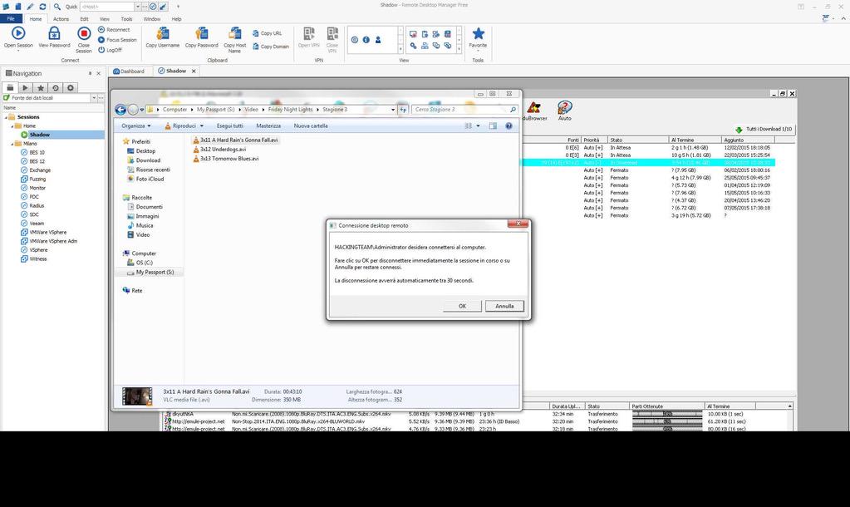Image resolution: width=850 pixels, height=507 pixels.
Task: Select the Veeam session
Action: pos(37,224)
